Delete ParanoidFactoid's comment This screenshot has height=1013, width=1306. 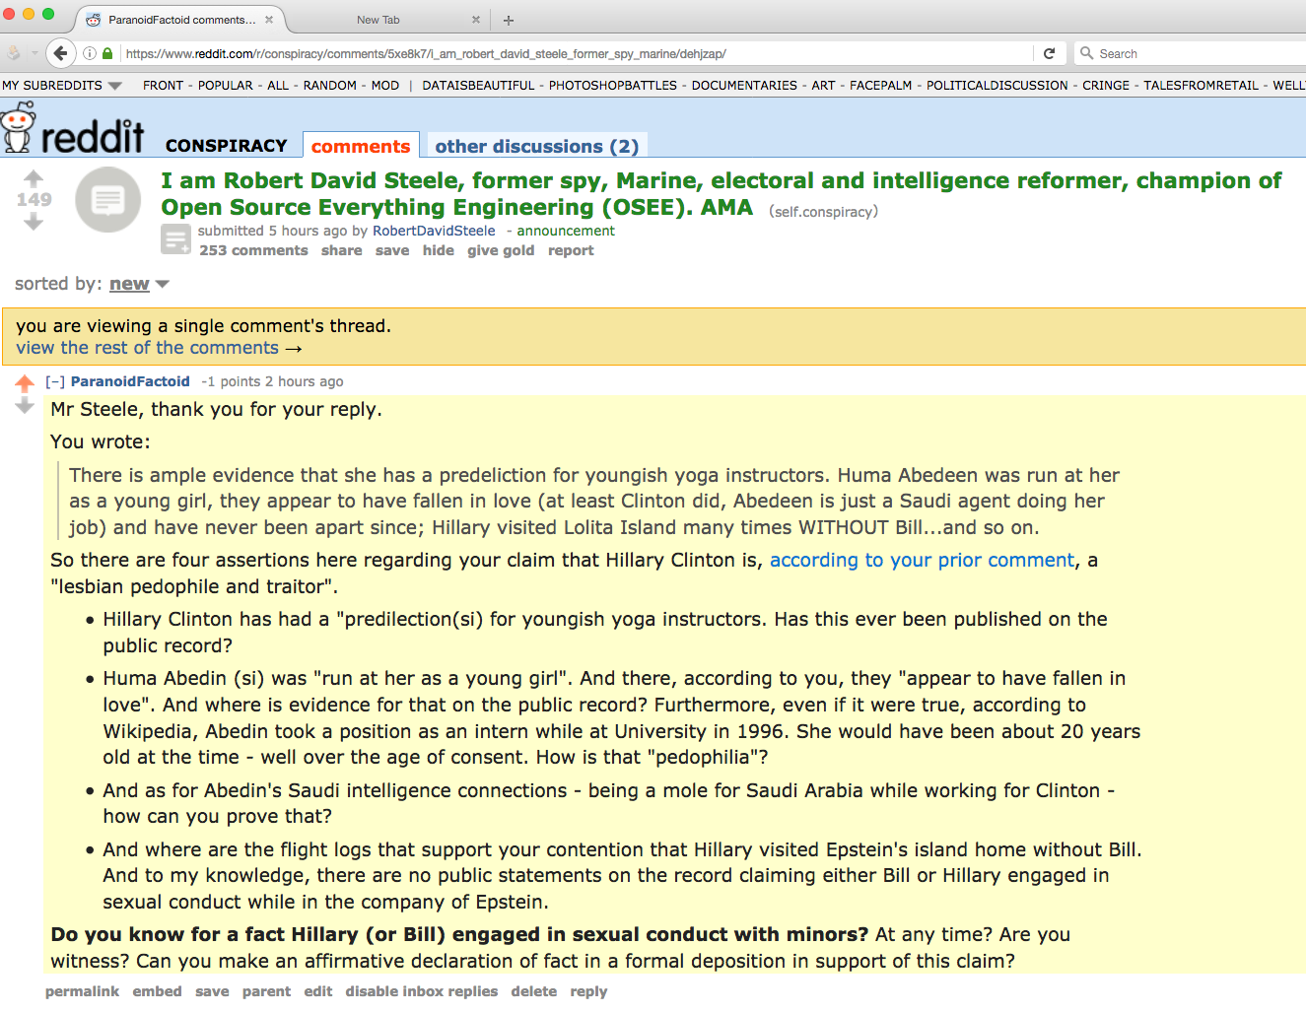coord(534,991)
